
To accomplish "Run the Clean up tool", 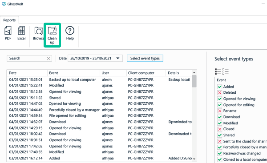I will pos(52,35).
